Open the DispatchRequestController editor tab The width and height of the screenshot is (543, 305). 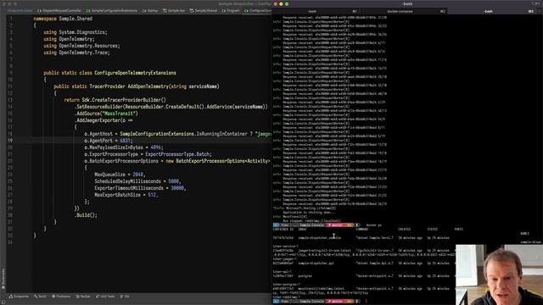pyautogui.click(x=59, y=11)
